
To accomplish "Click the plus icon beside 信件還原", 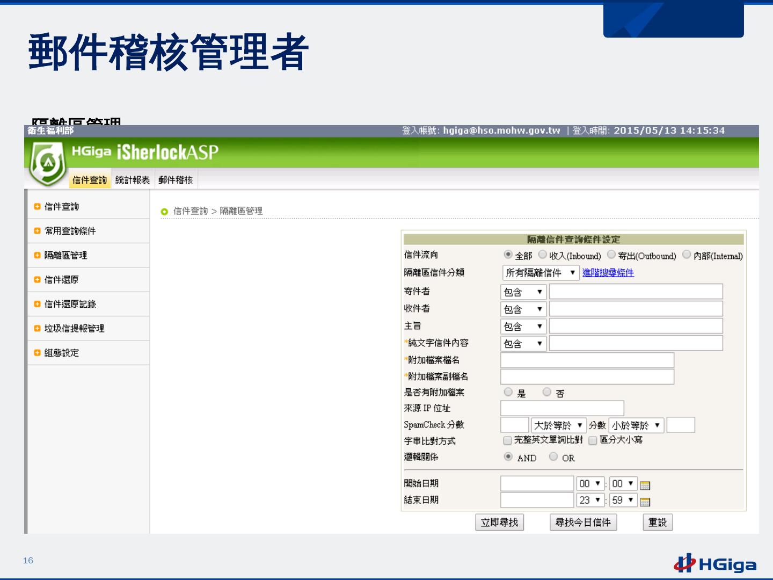I will (37, 280).
